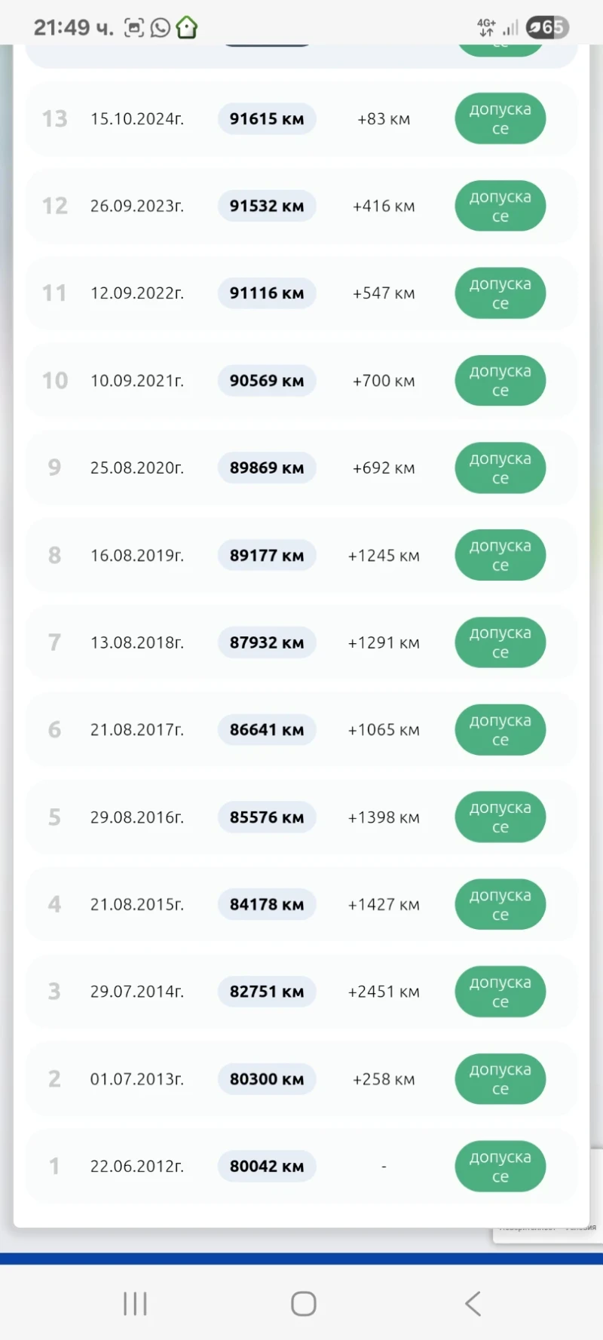Tap the 84178 км mileage badge
The height and width of the screenshot is (1340, 603).
[x=267, y=904]
